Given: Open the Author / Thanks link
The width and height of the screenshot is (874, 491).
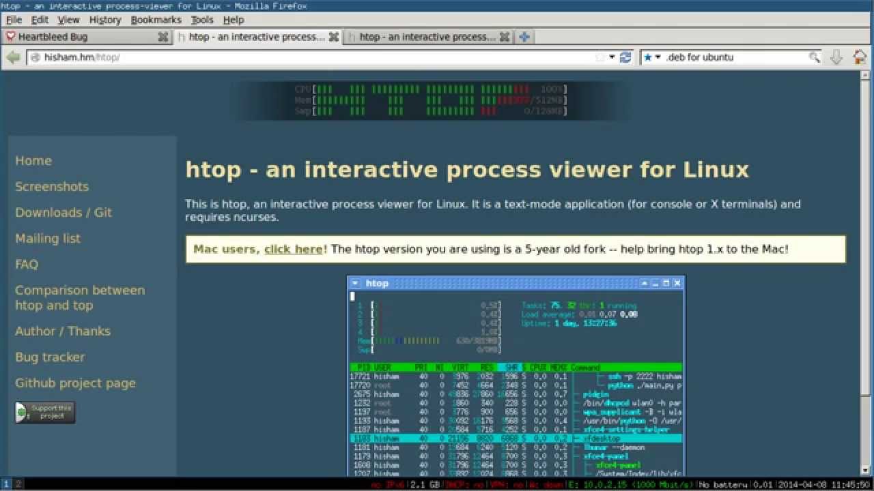Looking at the screenshot, I should coord(63,331).
